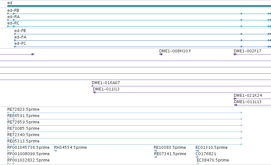
Task: Select the RE72823.5prime EST label
Action: (x=23, y=109)
